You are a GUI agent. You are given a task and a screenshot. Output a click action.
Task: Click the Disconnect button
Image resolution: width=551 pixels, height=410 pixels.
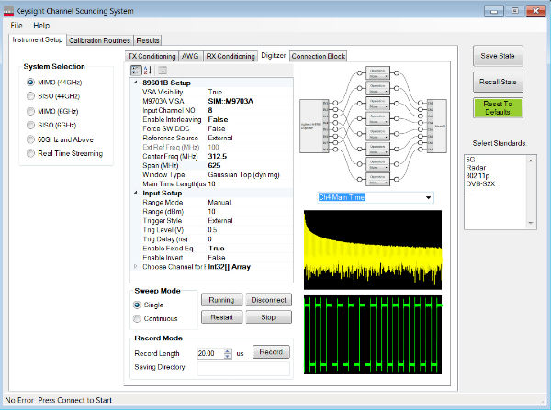coord(269,300)
